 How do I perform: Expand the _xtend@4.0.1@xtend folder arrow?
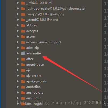pyautogui.click(x=18, y=20)
